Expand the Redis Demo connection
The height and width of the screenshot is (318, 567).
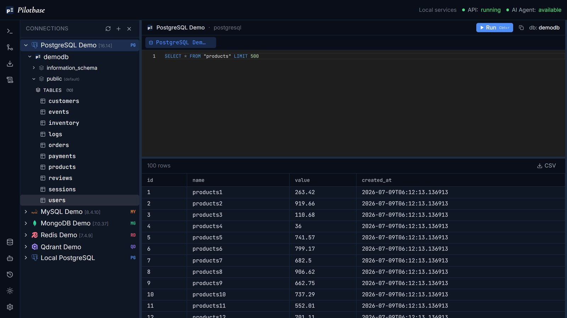26,235
